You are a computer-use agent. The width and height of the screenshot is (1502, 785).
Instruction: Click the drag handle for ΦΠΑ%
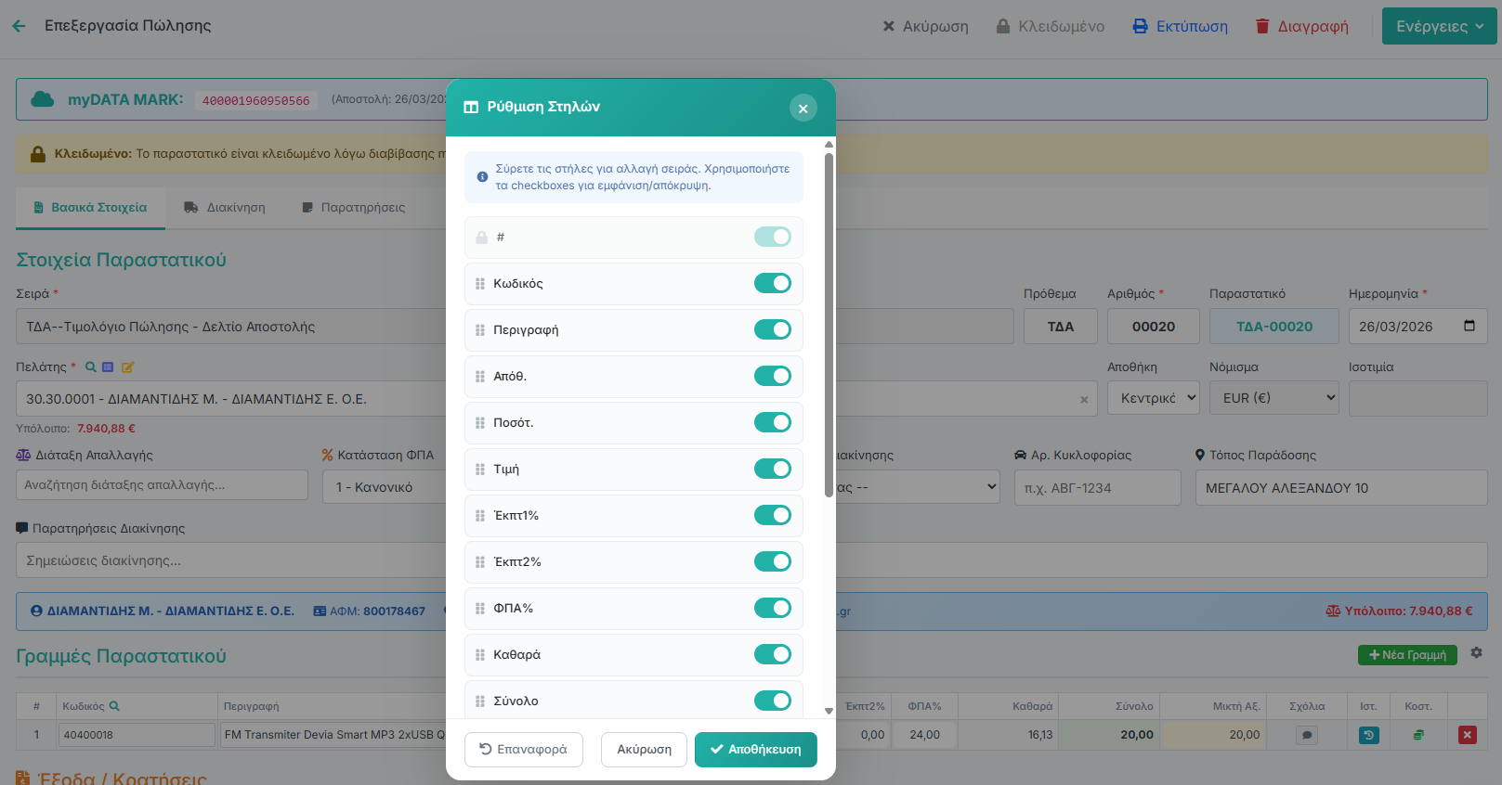[x=480, y=609]
